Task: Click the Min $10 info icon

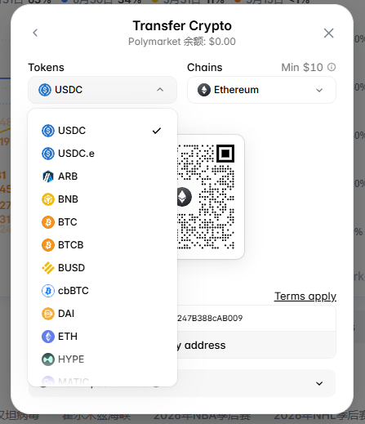Action: tap(332, 67)
